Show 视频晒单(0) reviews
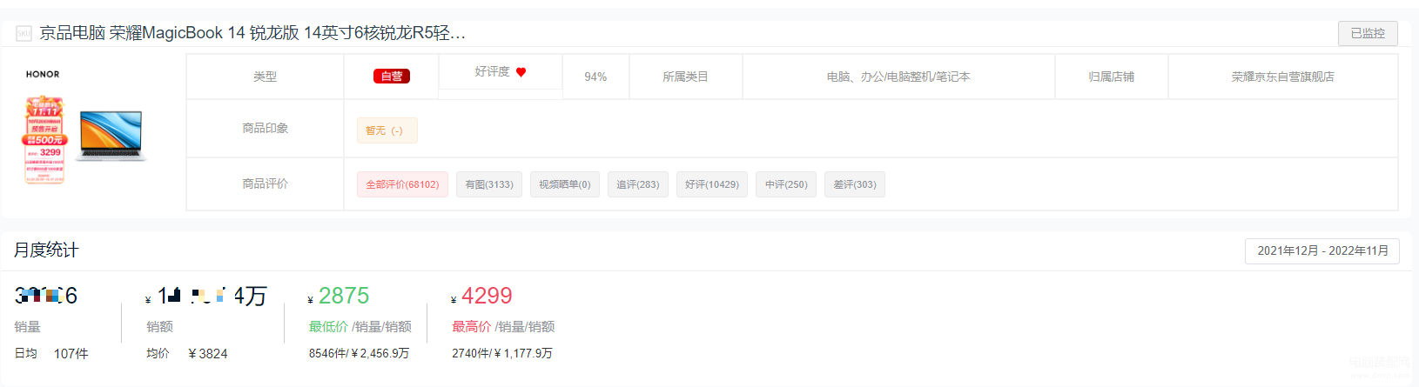 [x=564, y=184]
